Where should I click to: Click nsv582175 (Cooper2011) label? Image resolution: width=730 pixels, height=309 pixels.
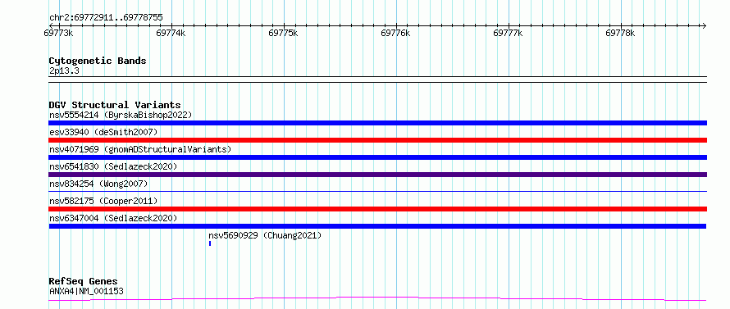(x=103, y=201)
